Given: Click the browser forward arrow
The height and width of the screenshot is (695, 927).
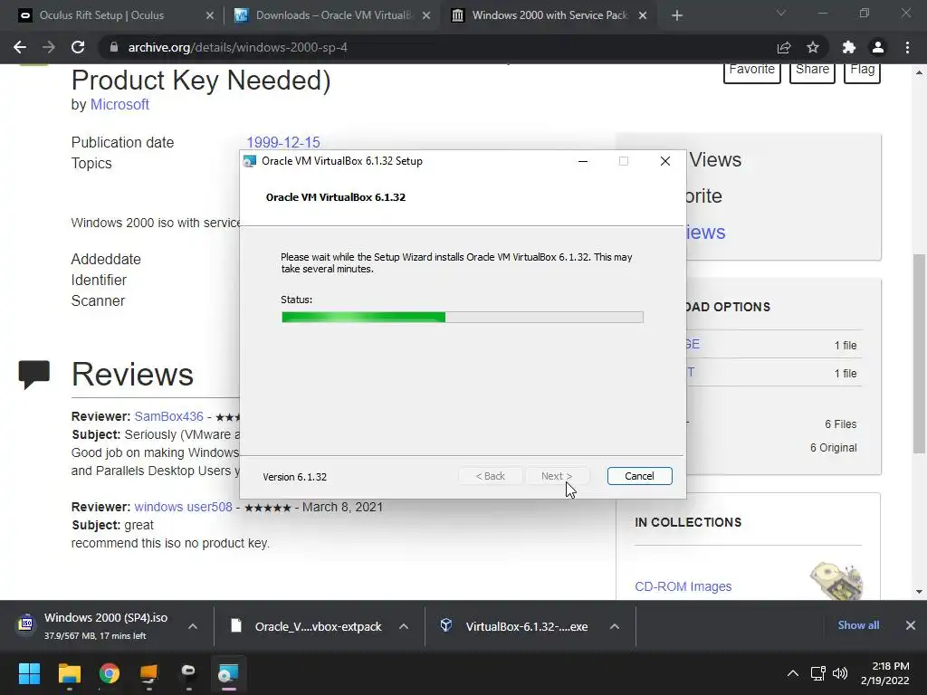Looking at the screenshot, I should click(x=49, y=47).
